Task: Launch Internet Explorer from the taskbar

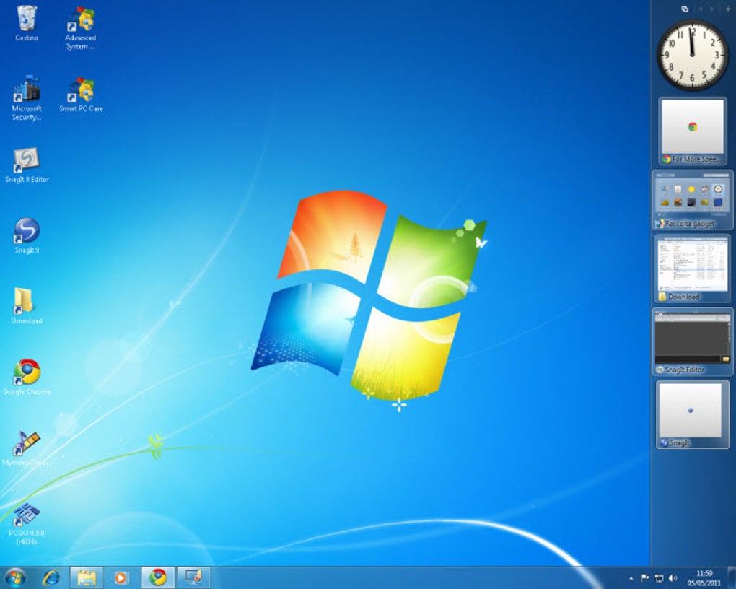Action: click(51, 577)
